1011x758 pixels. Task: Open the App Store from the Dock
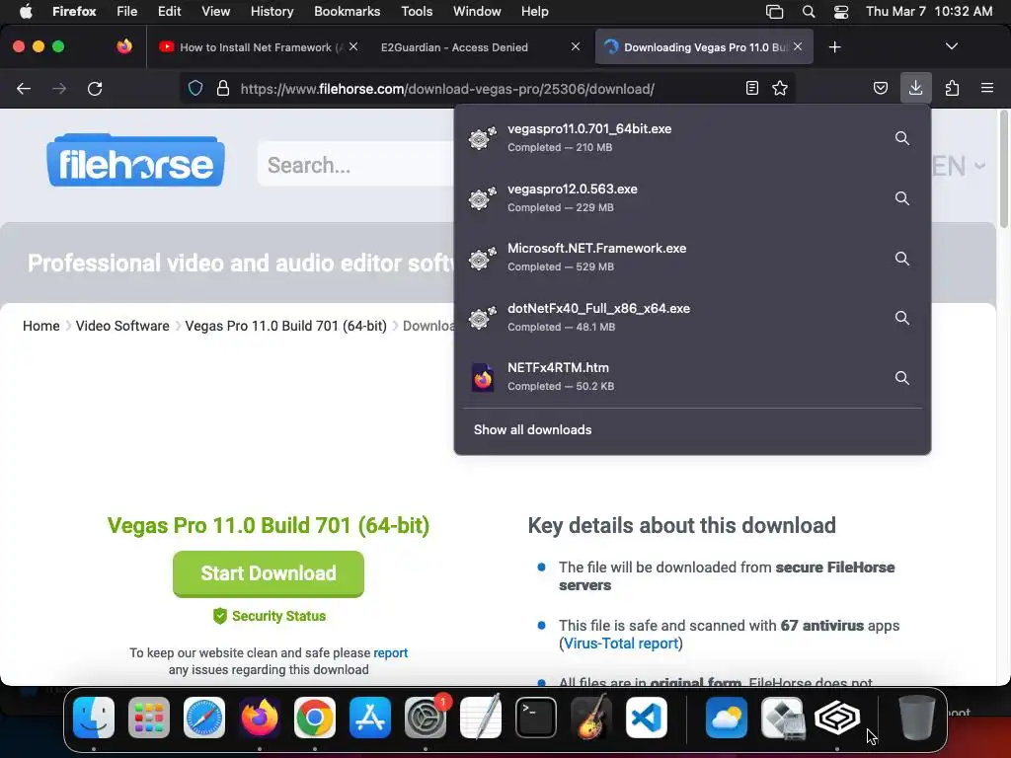point(370,718)
